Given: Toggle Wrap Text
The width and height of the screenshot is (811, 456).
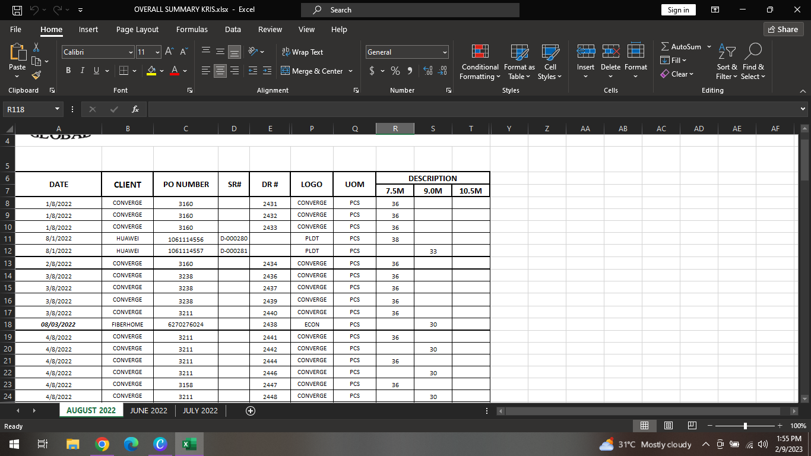Looking at the screenshot, I should click(x=302, y=52).
